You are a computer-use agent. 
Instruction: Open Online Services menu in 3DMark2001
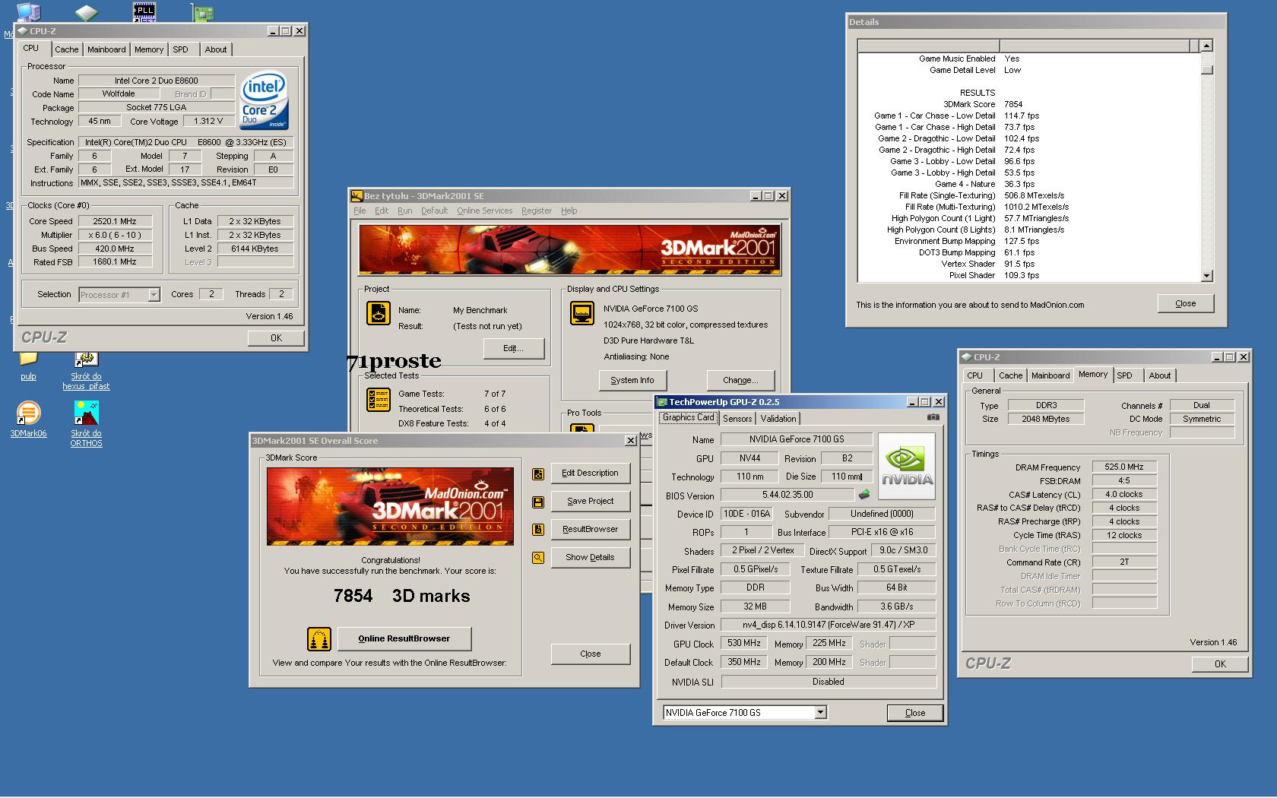[484, 211]
